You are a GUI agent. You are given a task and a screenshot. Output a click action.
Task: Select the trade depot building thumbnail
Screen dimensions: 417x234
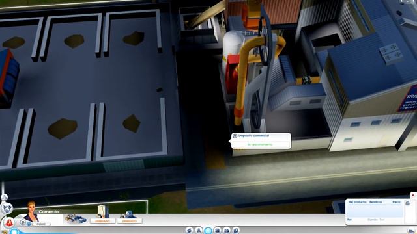point(76,218)
